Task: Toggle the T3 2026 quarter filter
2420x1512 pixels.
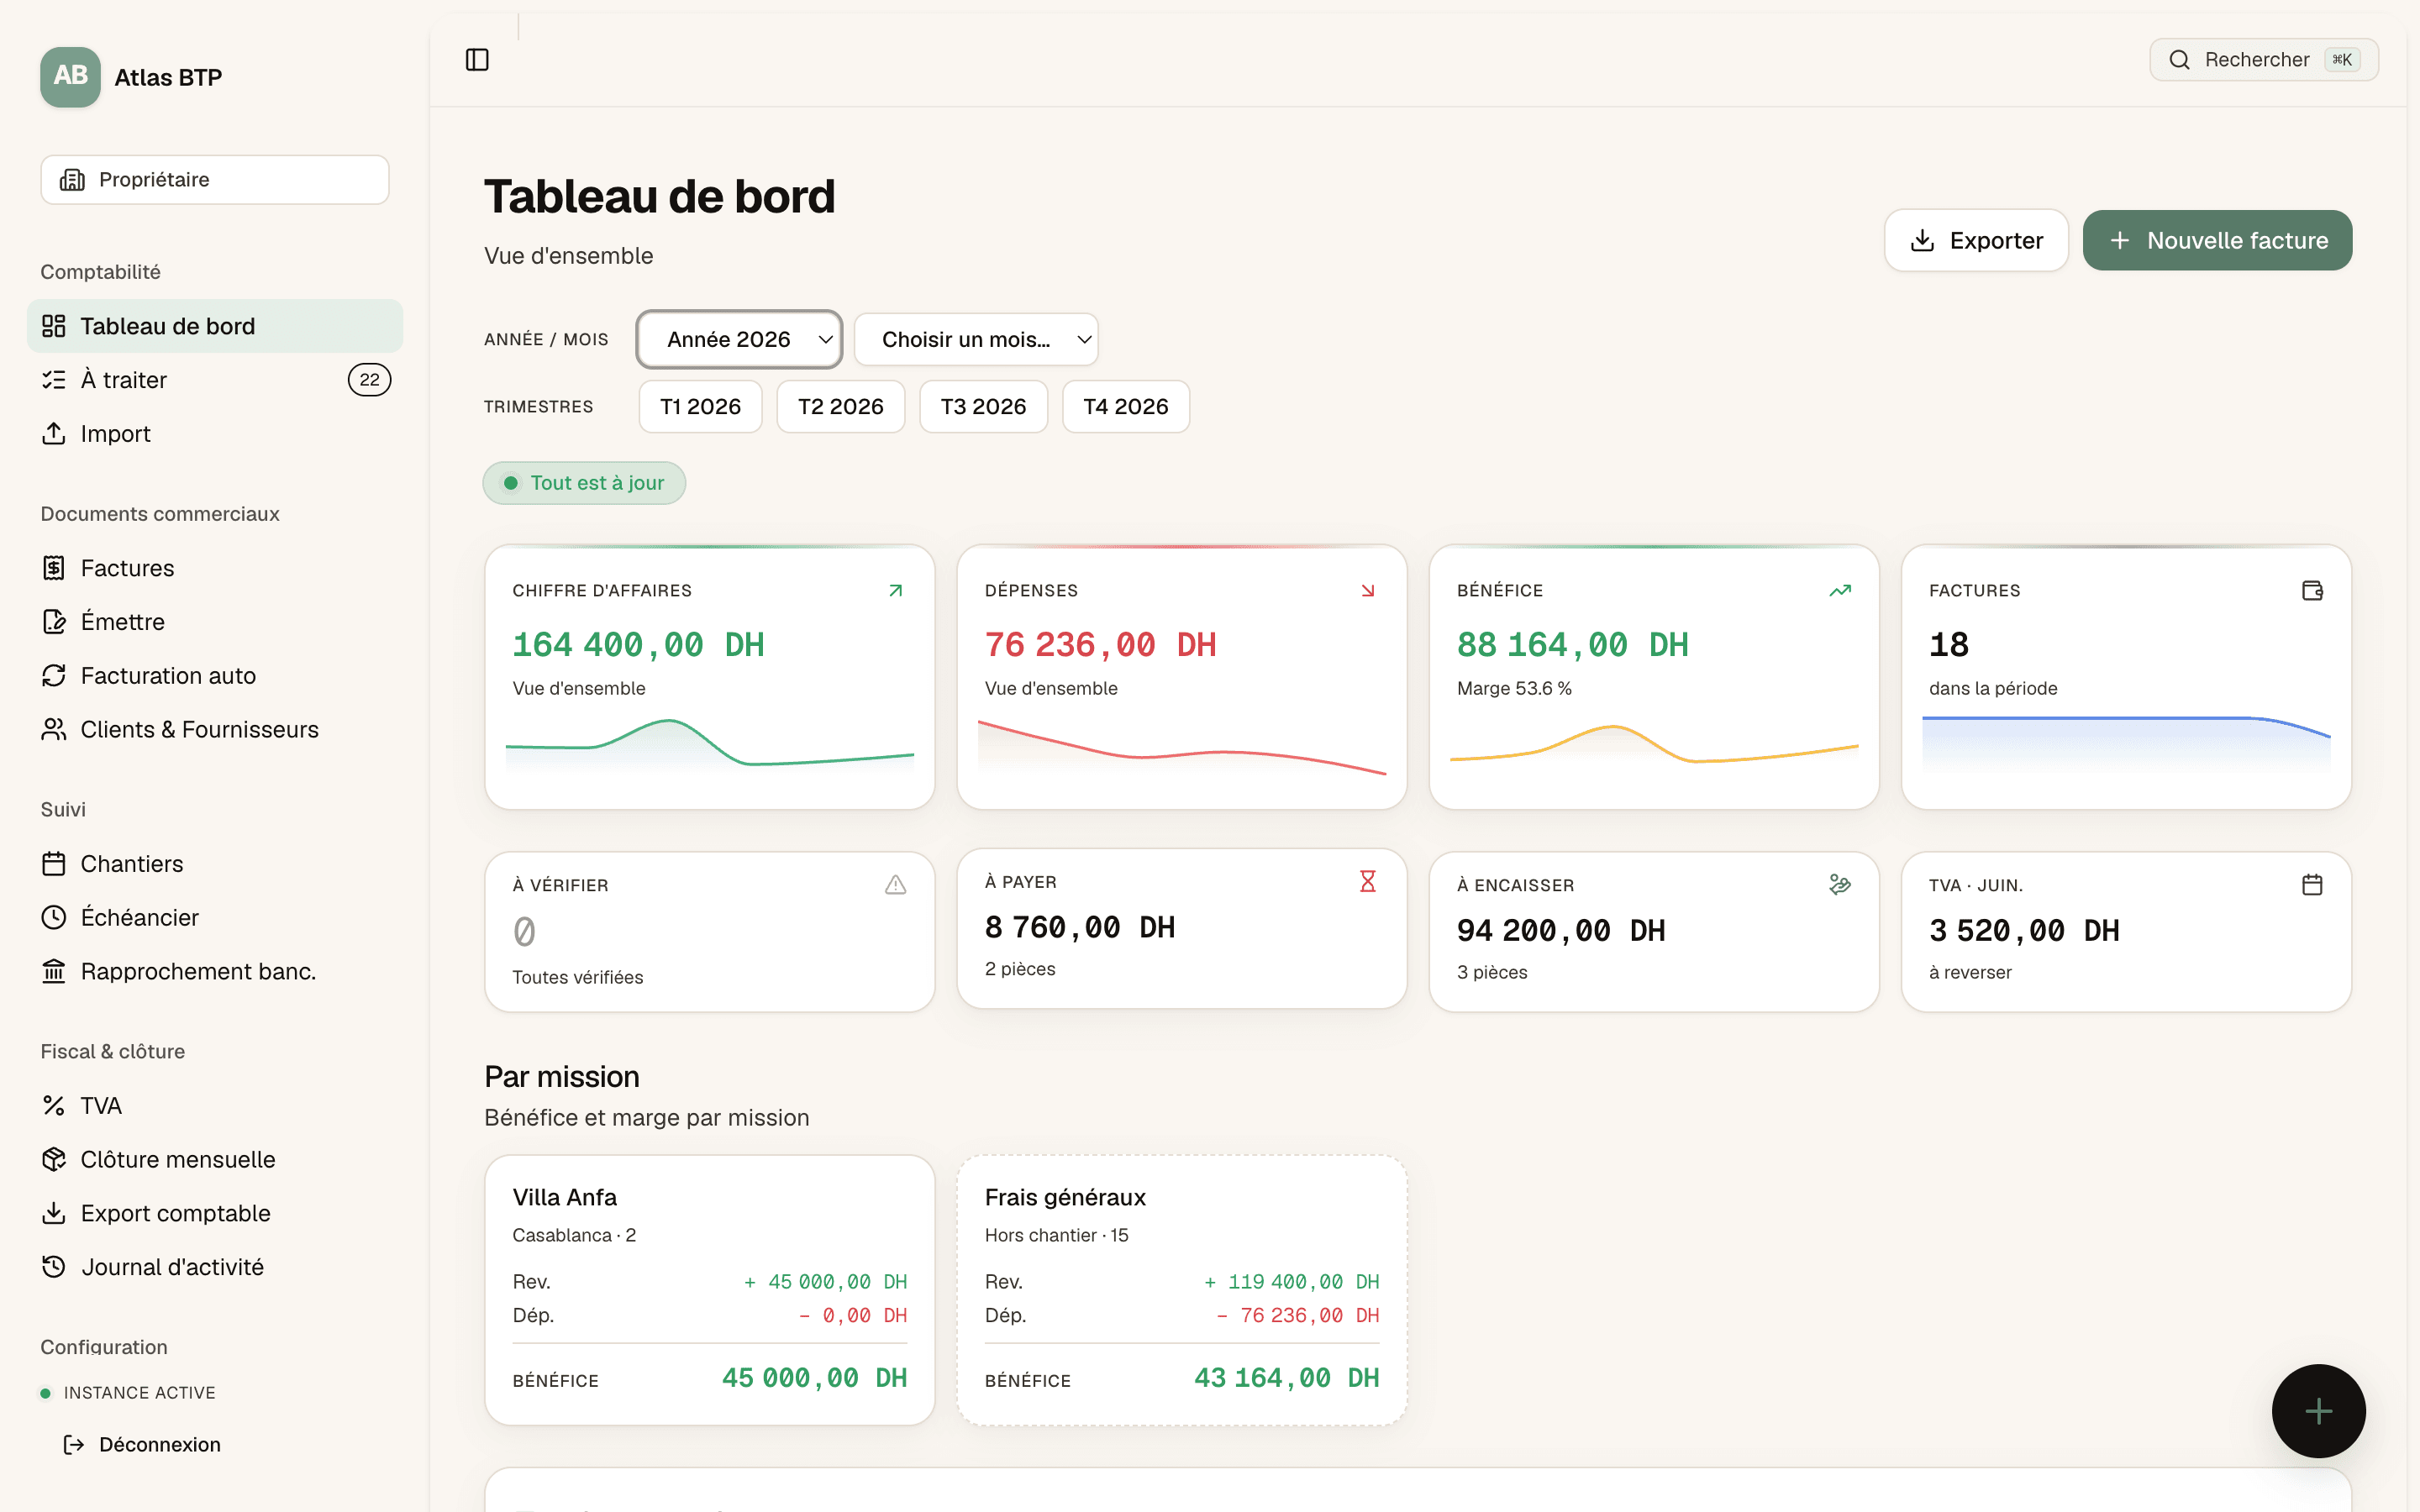Action: [983, 406]
